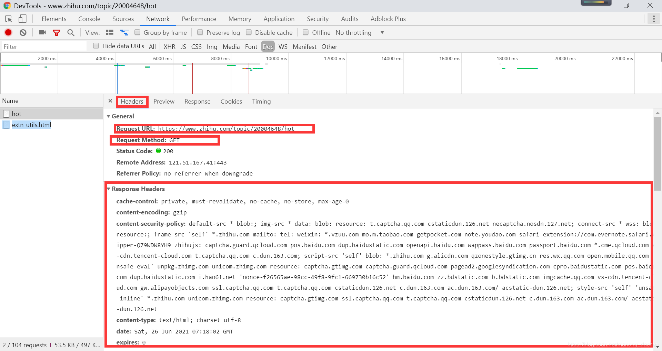
Task: Enable the Group by frame checkbox
Action: coord(137,32)
